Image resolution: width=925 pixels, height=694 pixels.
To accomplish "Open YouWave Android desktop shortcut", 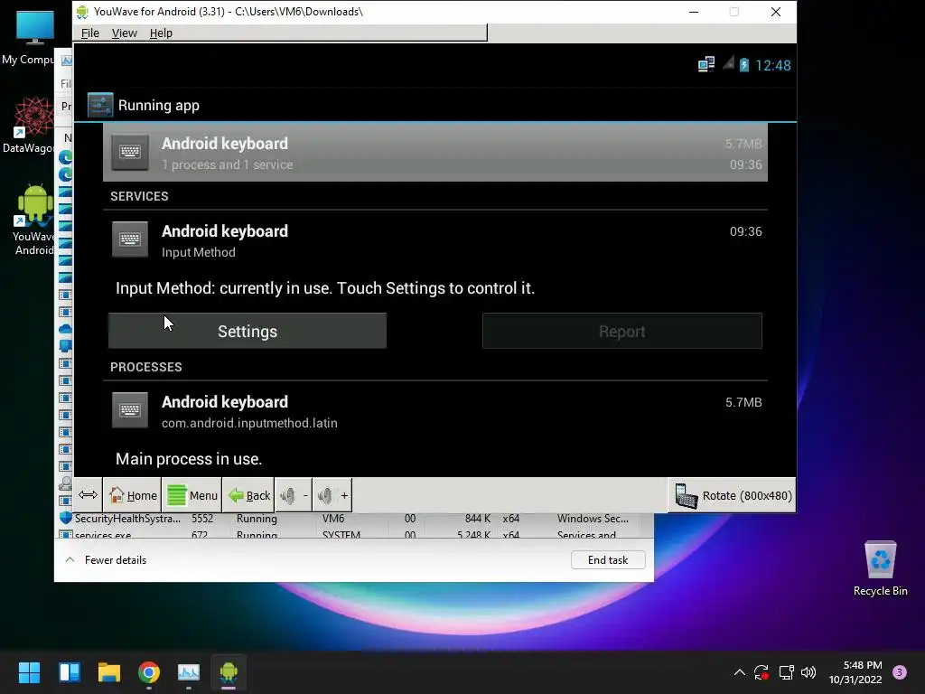I will 33,220.
